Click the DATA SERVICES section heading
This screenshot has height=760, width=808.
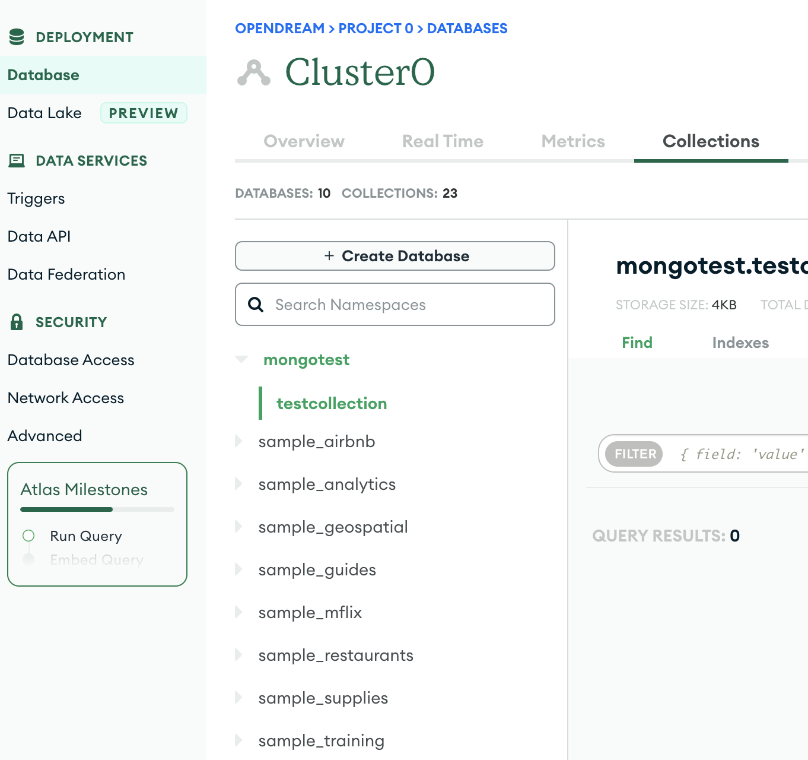click(91, 160)
